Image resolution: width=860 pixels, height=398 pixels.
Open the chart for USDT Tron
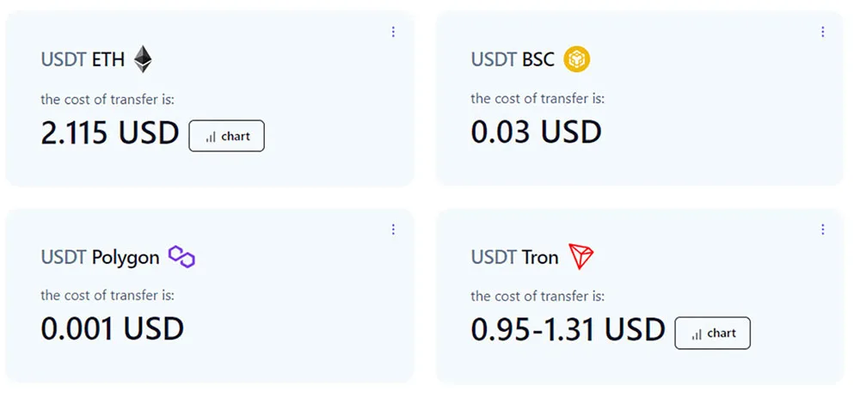[712, 333]
